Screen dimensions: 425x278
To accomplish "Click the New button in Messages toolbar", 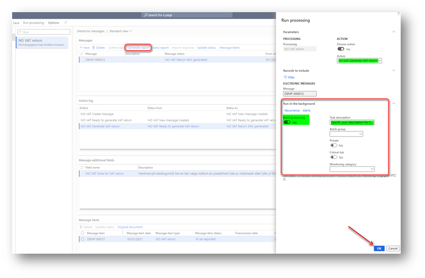I will click(x=85, y=47).
